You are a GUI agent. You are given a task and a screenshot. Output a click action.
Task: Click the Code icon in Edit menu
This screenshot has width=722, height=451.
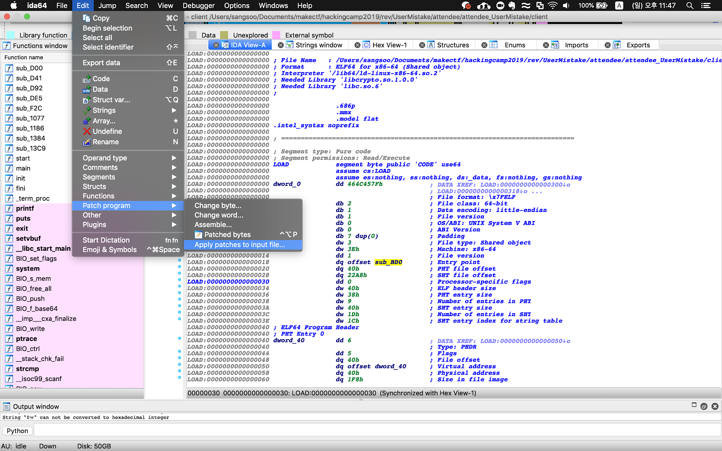(87, 79)
